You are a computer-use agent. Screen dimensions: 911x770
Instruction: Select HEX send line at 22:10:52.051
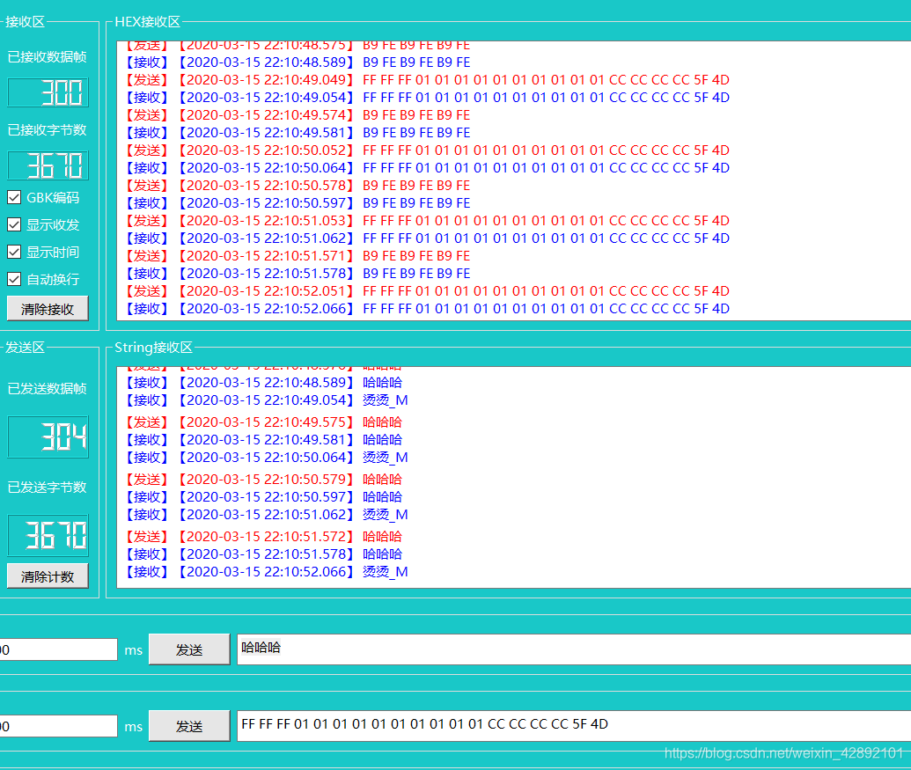428,290
